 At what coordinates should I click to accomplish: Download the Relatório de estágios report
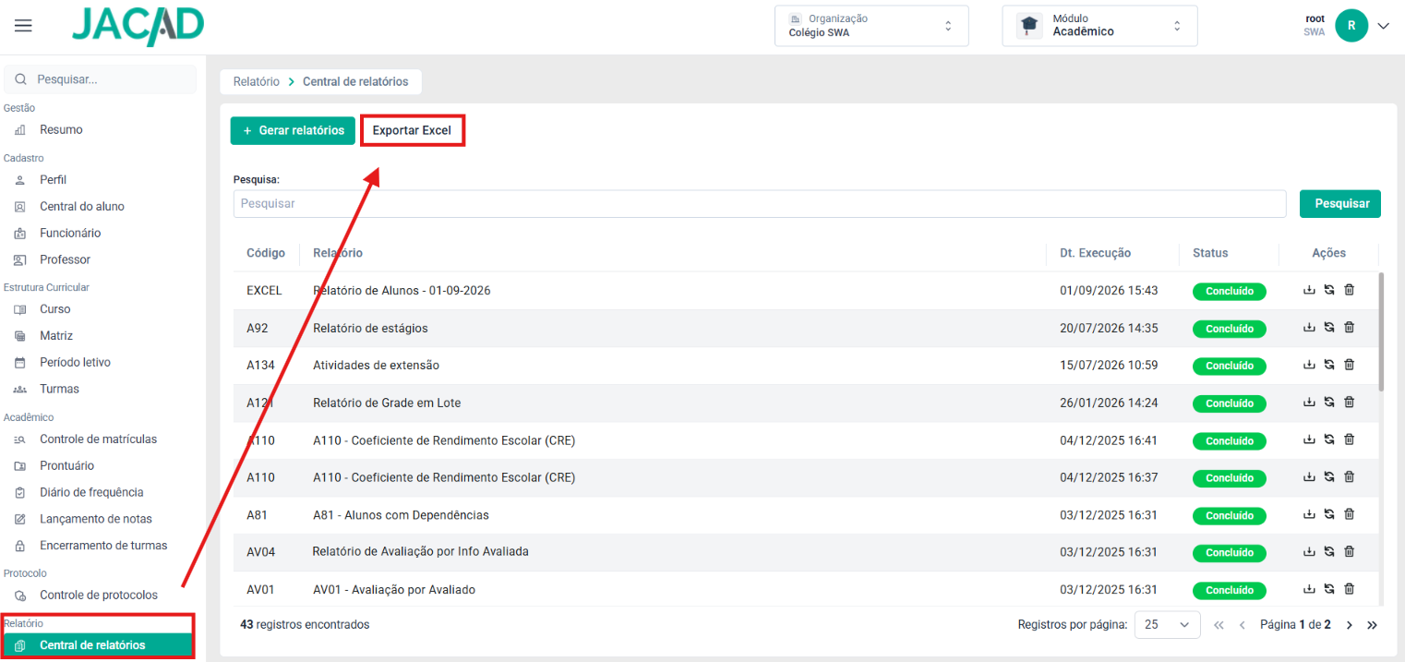(x=1308, y=328)
